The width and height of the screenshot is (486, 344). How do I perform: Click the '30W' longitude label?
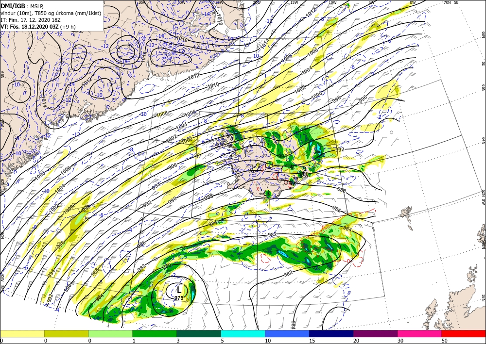(x=181, y=2)
